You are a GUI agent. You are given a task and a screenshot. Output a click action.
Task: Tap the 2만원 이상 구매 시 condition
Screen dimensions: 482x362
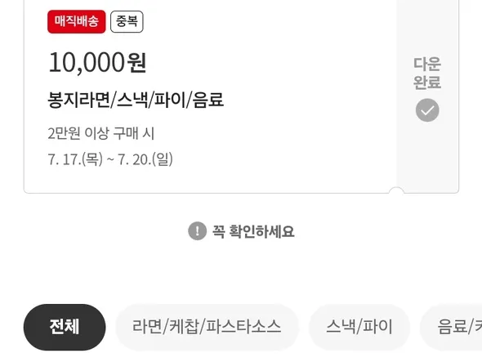click(x=100, y=133)
